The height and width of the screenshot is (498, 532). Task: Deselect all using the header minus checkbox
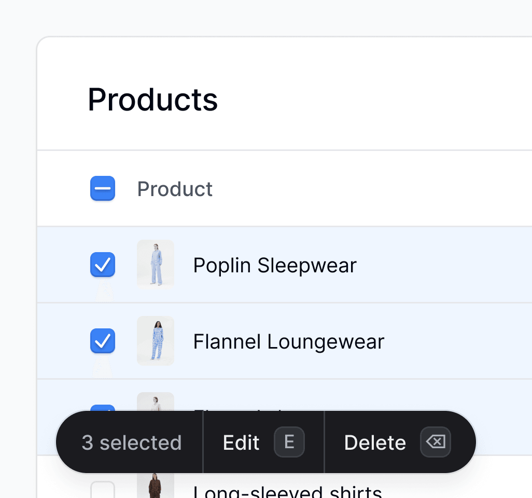(x=103, y=188)
